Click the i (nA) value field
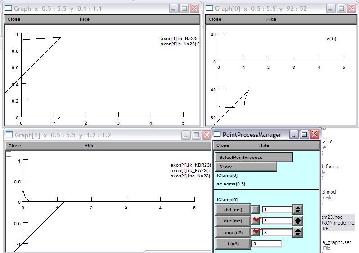 pyautogui.click(x=266, y=244)
